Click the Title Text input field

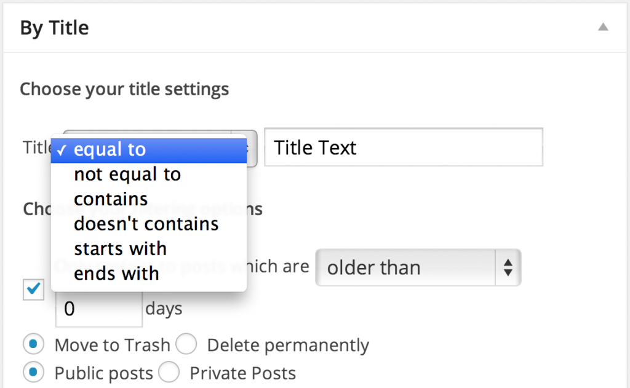coord(403,148)
